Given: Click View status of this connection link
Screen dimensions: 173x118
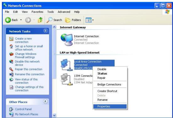Looking at the screenshot, I should [x=26, y=81].
